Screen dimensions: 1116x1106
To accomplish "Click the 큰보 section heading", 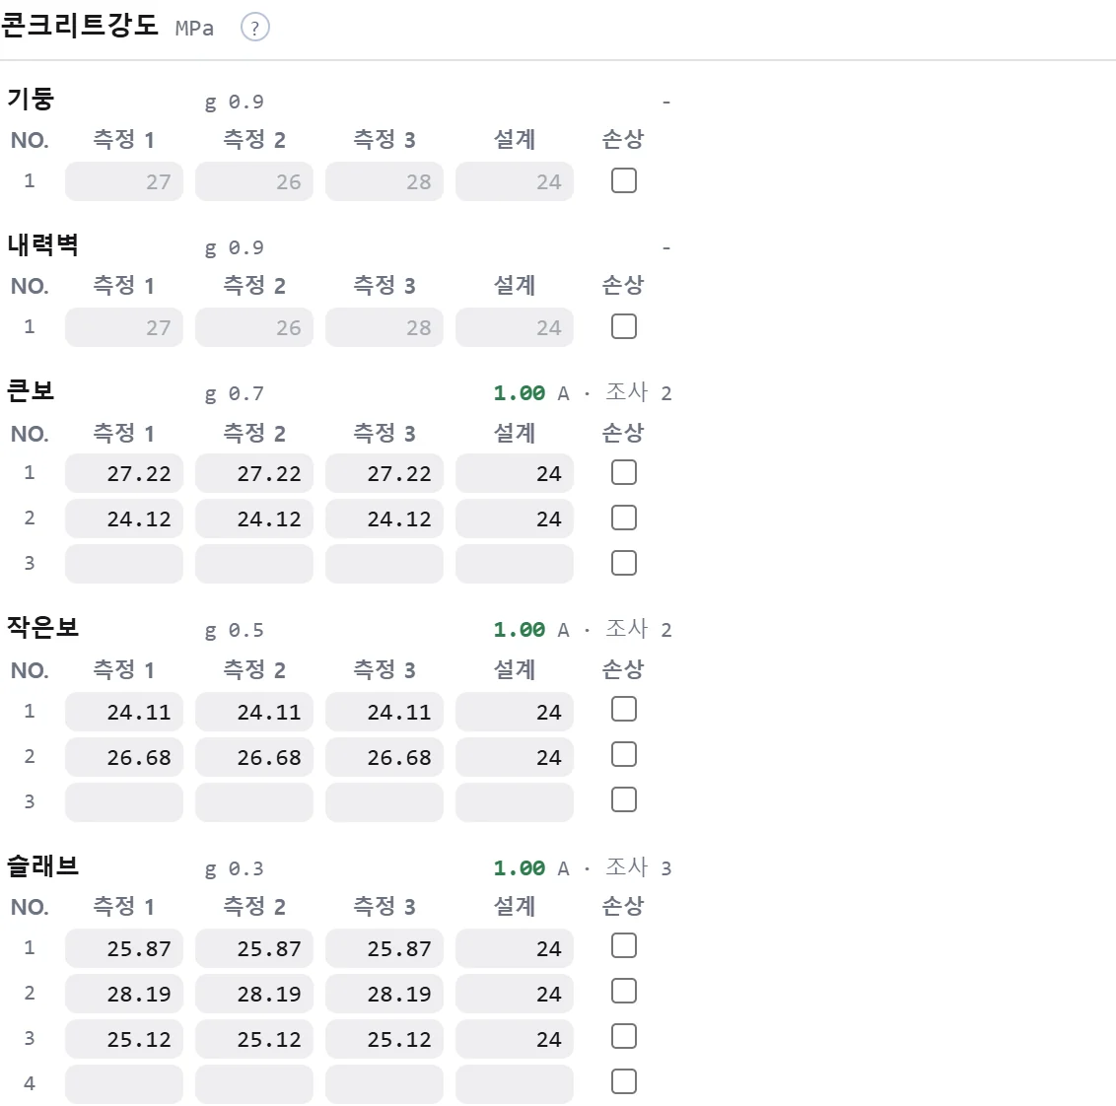I will (x=31, y=390).
